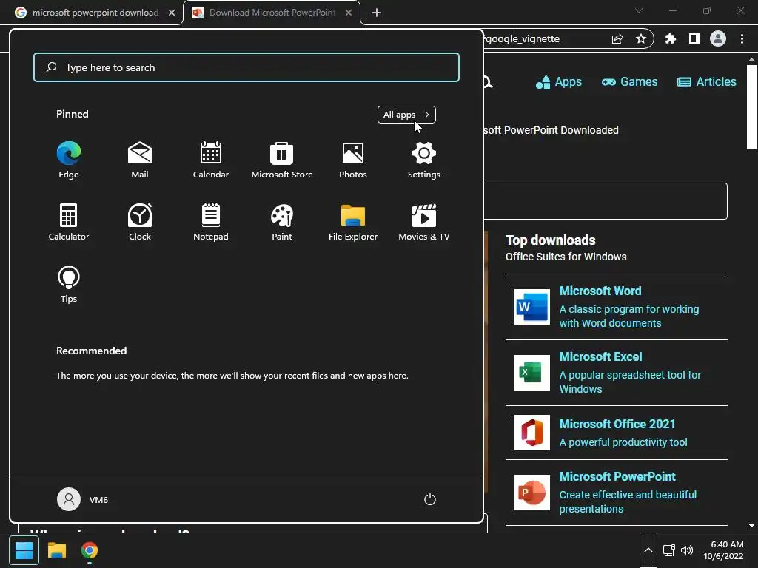Launch the Calculator app
Screen dimensions: 758x568
pos(69,222)
